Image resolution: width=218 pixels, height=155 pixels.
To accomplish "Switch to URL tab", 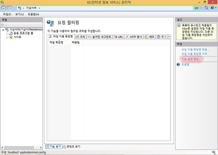I will [x=118, y=37].
